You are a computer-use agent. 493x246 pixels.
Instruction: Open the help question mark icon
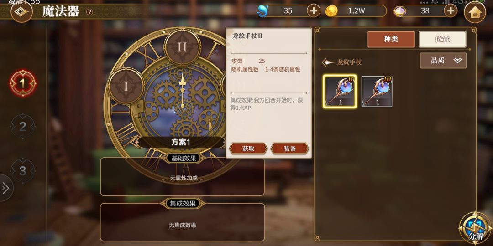(89, 12)
